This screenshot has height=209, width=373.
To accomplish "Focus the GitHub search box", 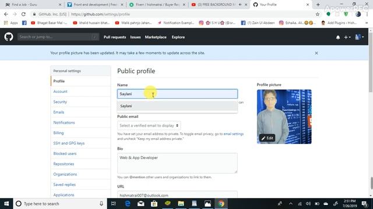I will [x=58, y=37].
